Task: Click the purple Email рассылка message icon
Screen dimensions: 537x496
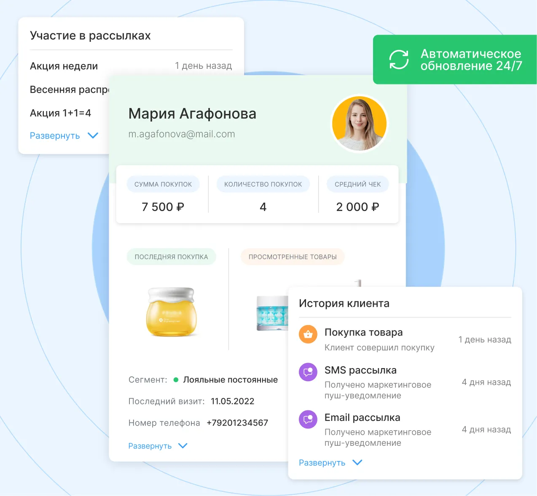Action: pyautogui.click(x=308, y=419)
